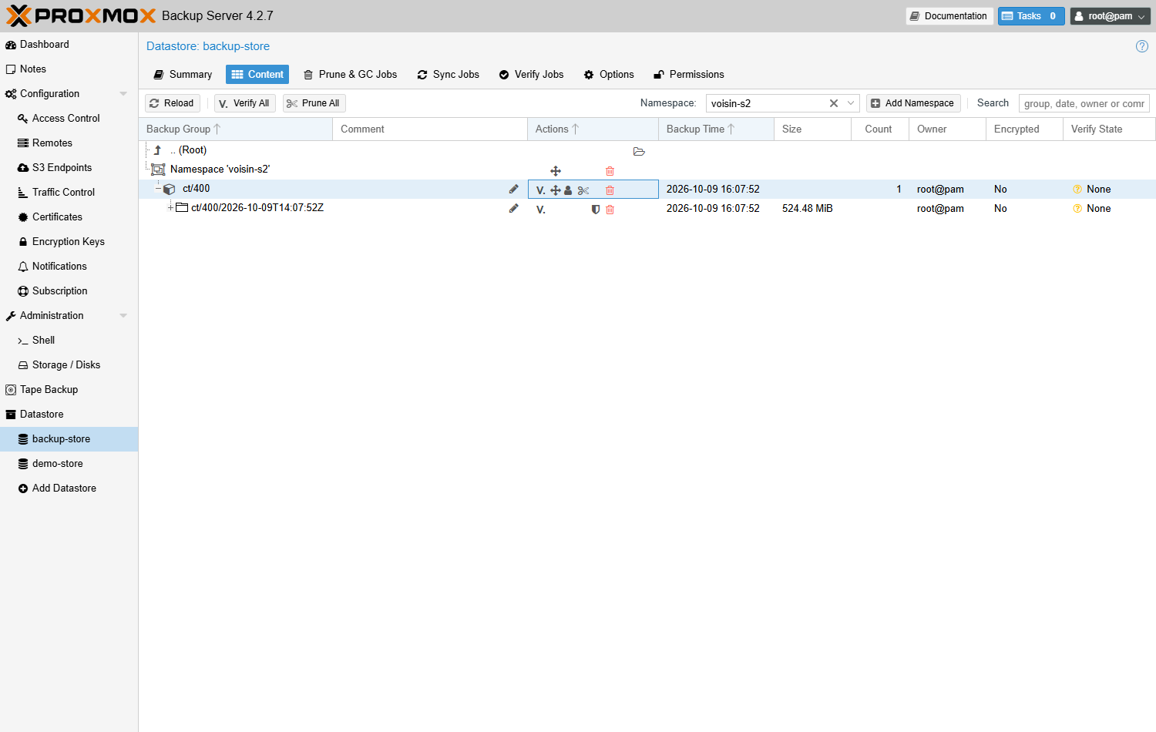Click Add Datastore in sidebar
This screenshot has width=1156, height=732.
(x=69, y=489)
